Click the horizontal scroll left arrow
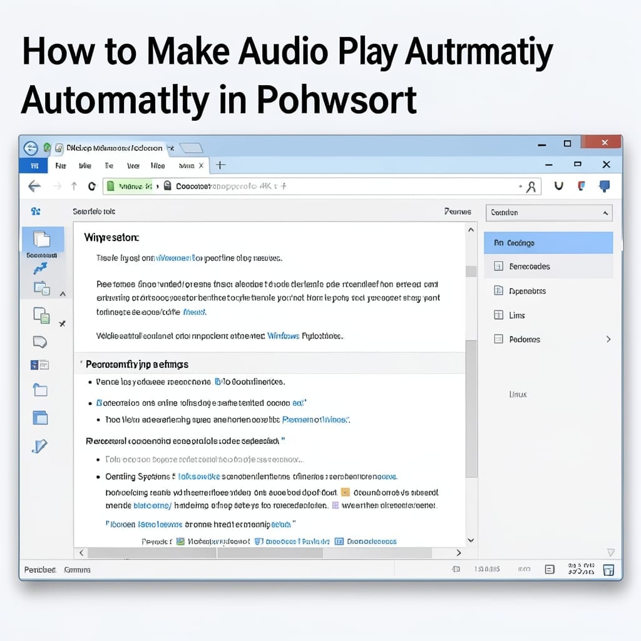Image resolution: width=641 pixels, height=641 pixels. pos(81,553)
